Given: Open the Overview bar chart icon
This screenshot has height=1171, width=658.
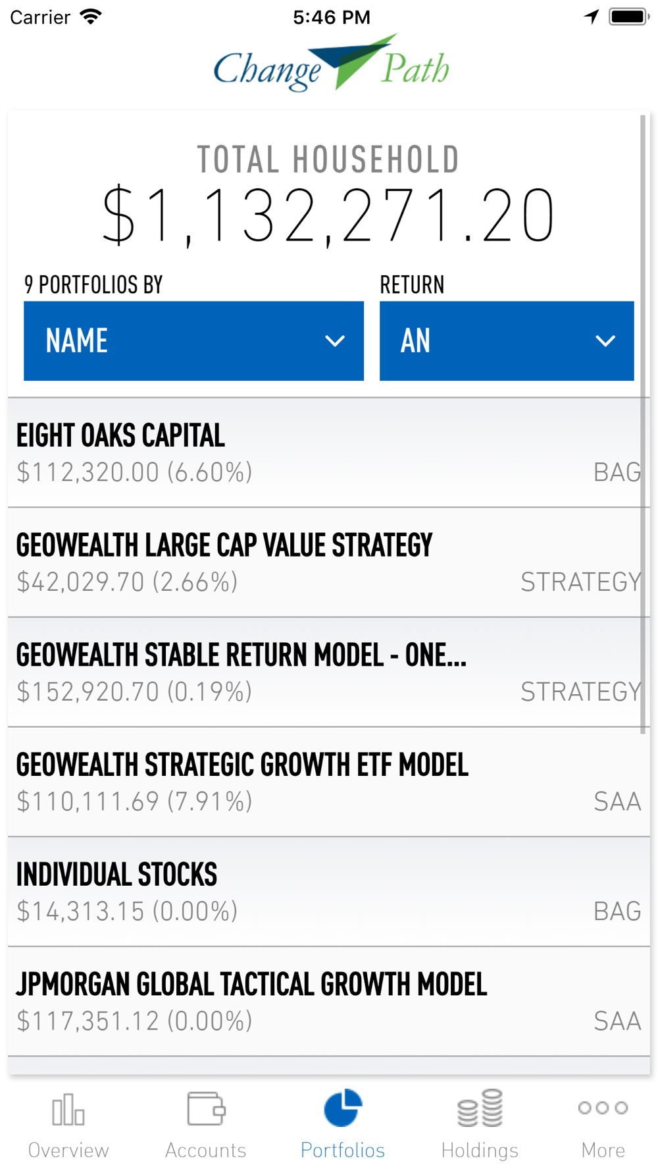Looking at the screenshot, I should click(68, 1109).
